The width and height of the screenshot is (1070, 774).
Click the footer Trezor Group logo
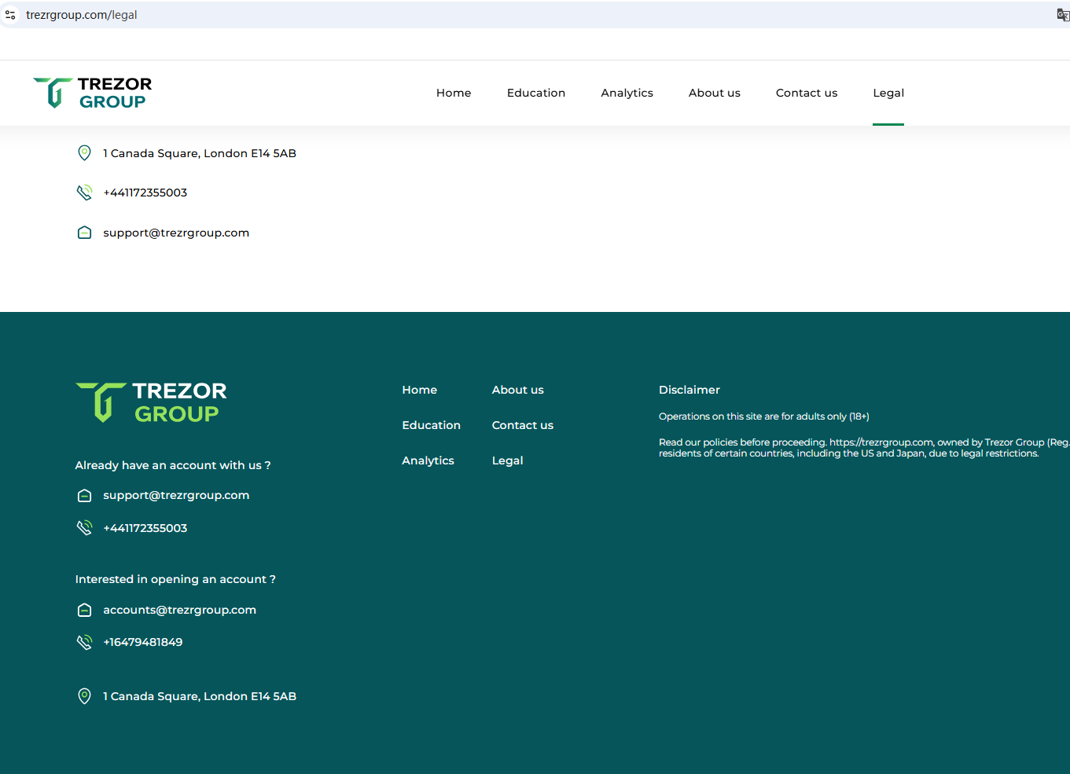[x=151, y=402]
